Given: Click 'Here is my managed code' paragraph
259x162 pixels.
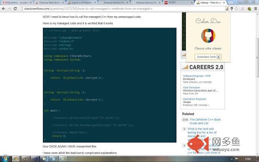Looking at the screenshot, I should pos(78,23).
